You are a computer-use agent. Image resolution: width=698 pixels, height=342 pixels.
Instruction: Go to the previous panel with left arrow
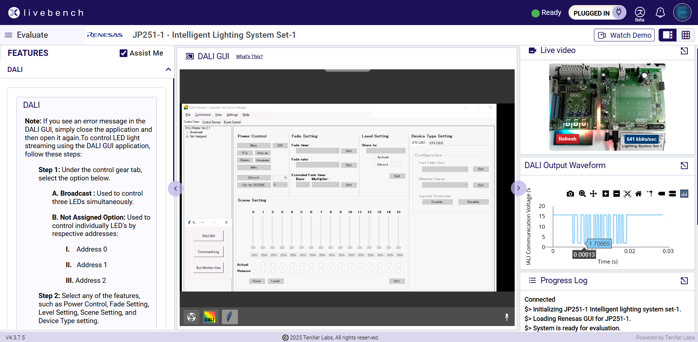pyautogui.click(x=175, y=188)
